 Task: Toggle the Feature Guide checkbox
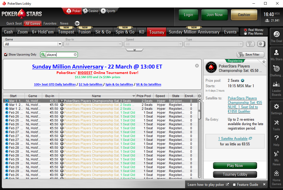coord(234,185)
